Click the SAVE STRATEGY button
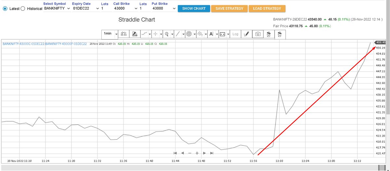This screenshot has height=171, width=390. click(229, 8)
